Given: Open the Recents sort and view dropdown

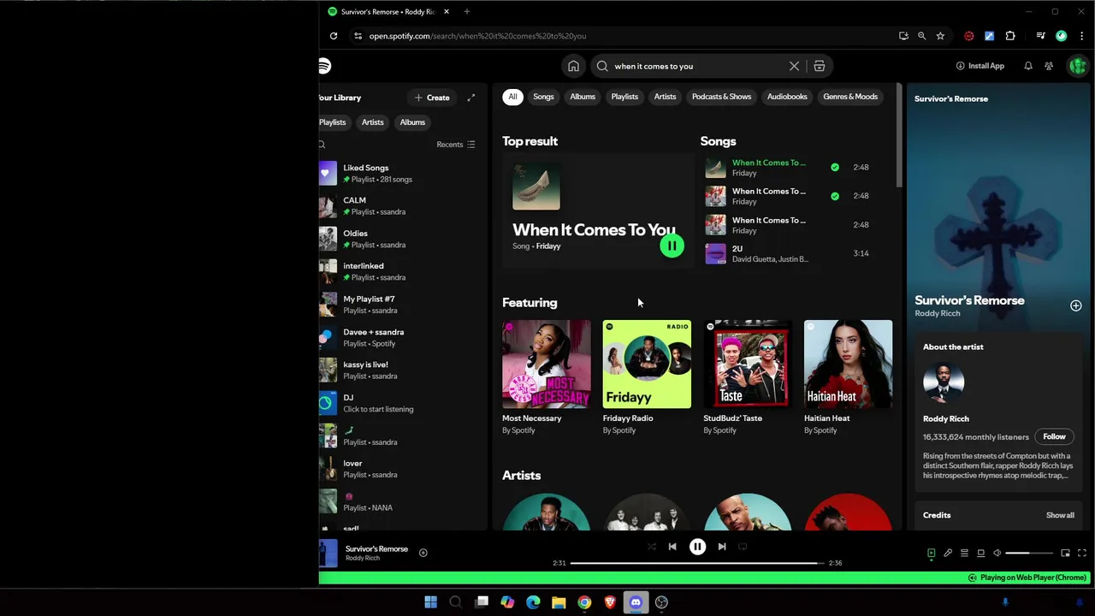Looking at the screenshot, I should click(456, 145).
